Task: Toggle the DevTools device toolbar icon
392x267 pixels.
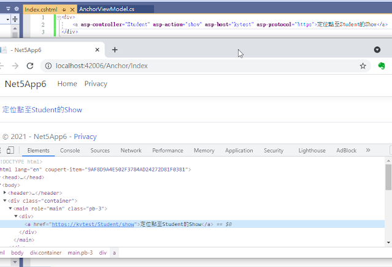Action: pyautogui.click(x=10, y=150)
